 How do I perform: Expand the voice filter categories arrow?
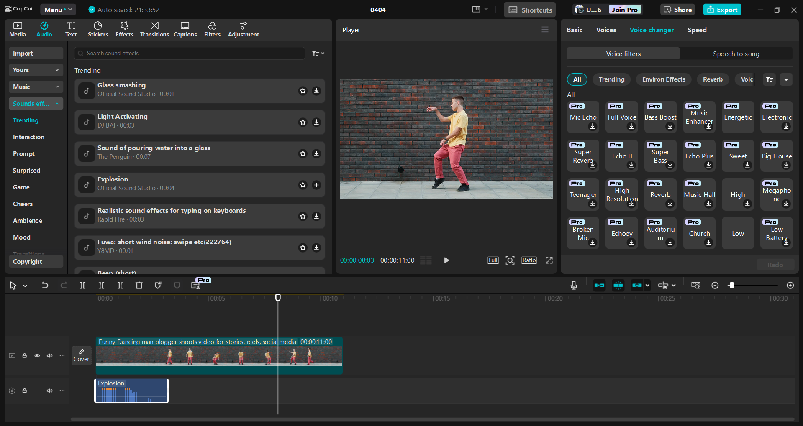point(786,79)
